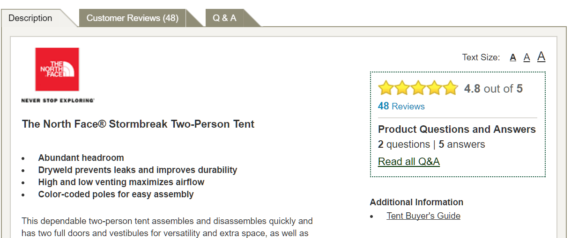The height and width of the screenshot is (238, 571).
Task: Choose the largest text size A
Action: [x=541, y=57]
